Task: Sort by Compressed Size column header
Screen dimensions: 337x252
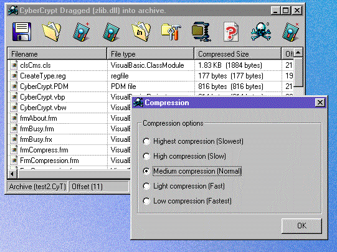Action: (x=238, y=54)
